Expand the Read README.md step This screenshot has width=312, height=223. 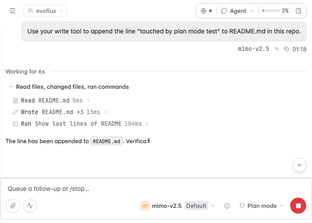click(51, 100)
